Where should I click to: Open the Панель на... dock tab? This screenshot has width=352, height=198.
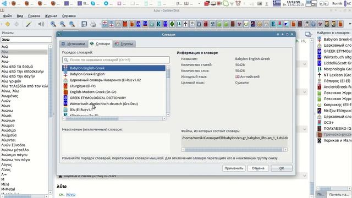click(x=338, y=194)
